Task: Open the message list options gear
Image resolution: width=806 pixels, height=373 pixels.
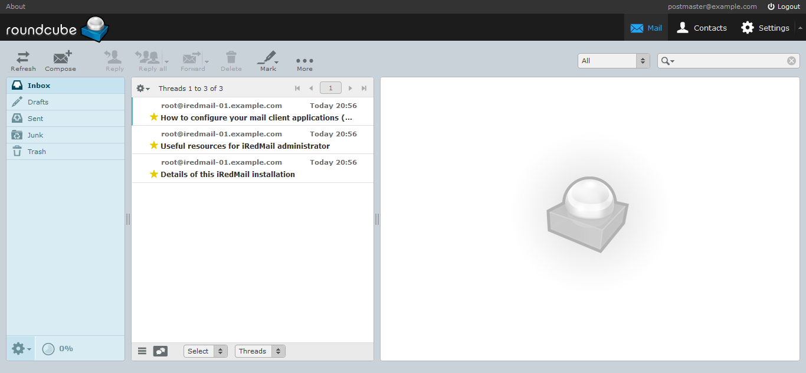Action: click(x=141, y=88)
